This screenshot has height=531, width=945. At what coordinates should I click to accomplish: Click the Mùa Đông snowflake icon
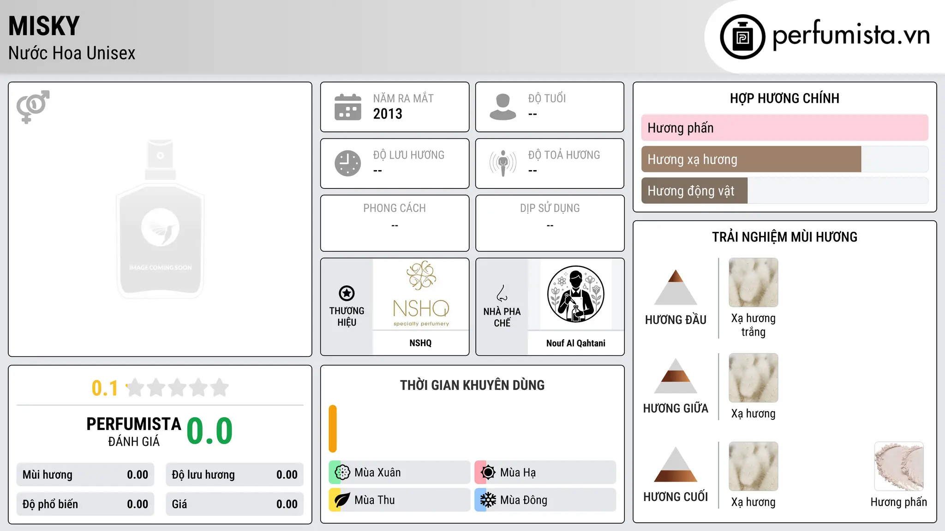tap(488, 500)
